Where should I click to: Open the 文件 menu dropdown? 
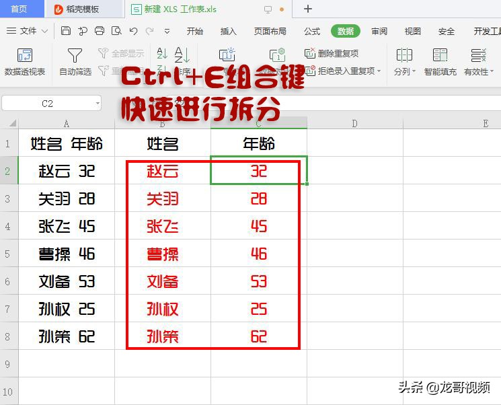tap(27, 31)
